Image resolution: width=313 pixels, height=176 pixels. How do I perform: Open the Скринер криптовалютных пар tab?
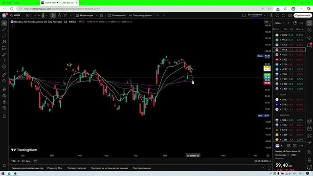27,168
